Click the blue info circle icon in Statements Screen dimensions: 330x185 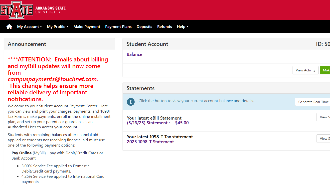131,102
